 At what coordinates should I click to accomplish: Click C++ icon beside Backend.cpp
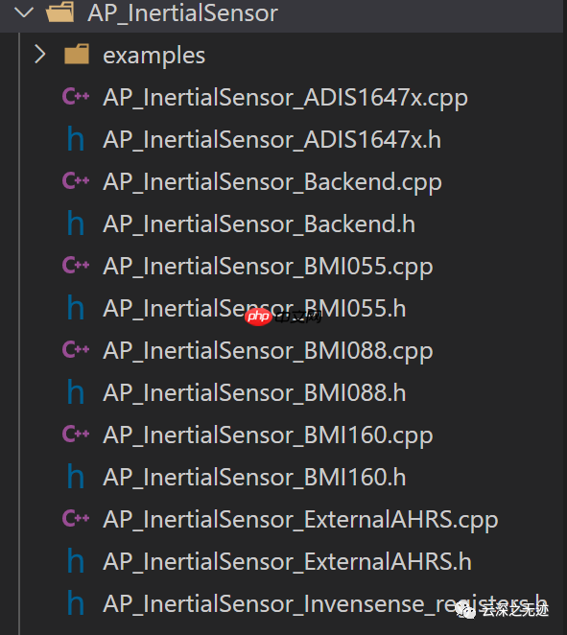[x=76, y=180]
